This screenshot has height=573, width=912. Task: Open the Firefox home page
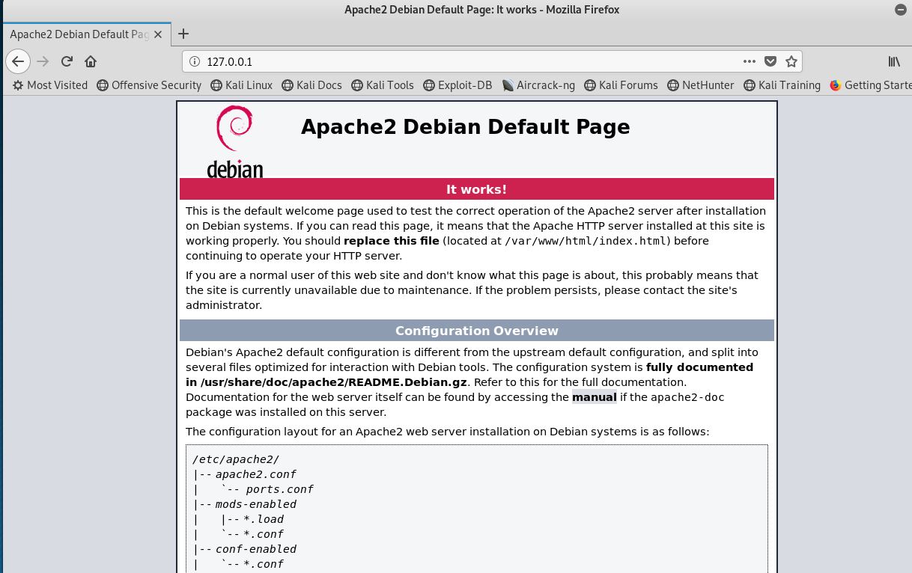coord(91,61)
